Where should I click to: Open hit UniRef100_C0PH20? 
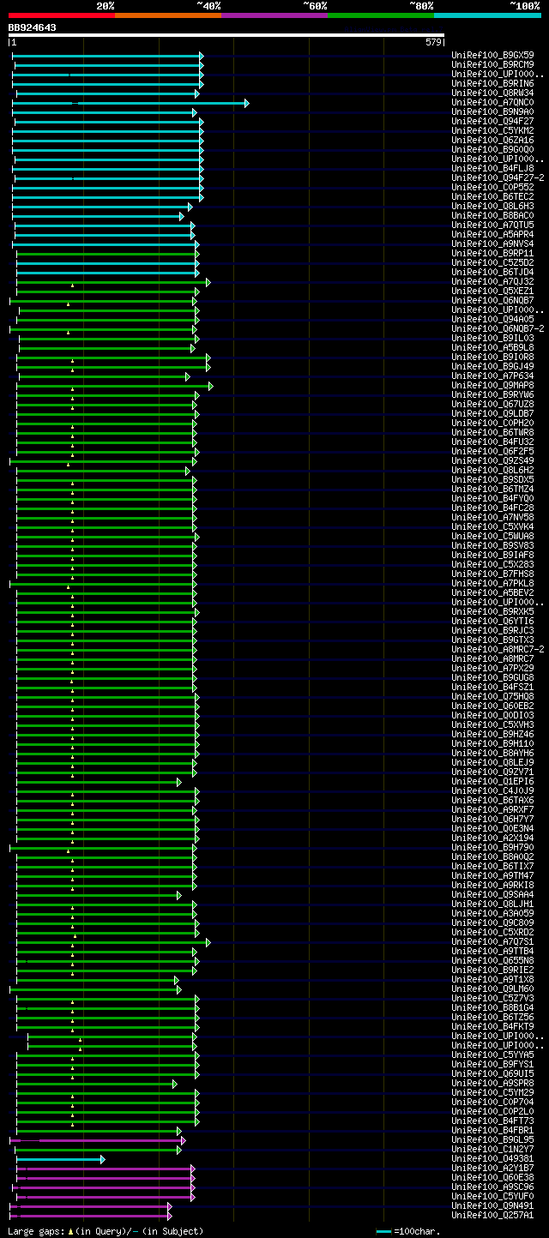493,423
